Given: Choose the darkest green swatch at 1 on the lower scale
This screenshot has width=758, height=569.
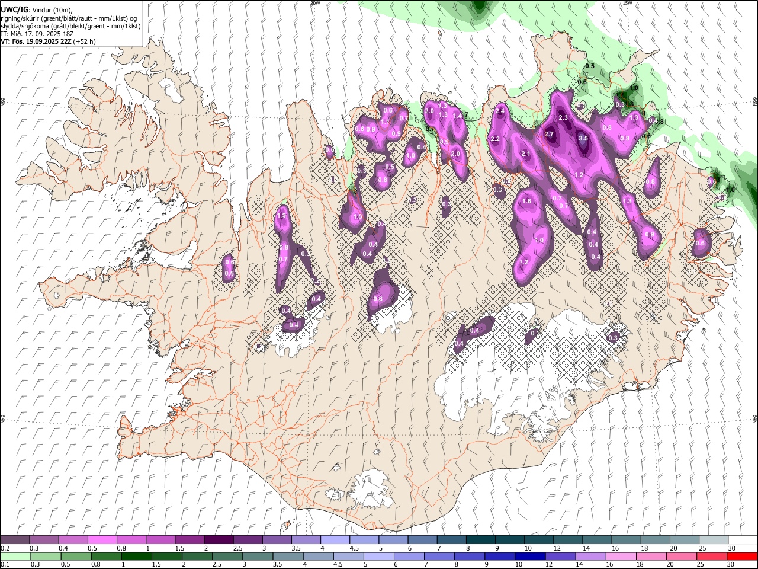Looking at the screenshot, I should pyautogui.click(x=136, y=556).
